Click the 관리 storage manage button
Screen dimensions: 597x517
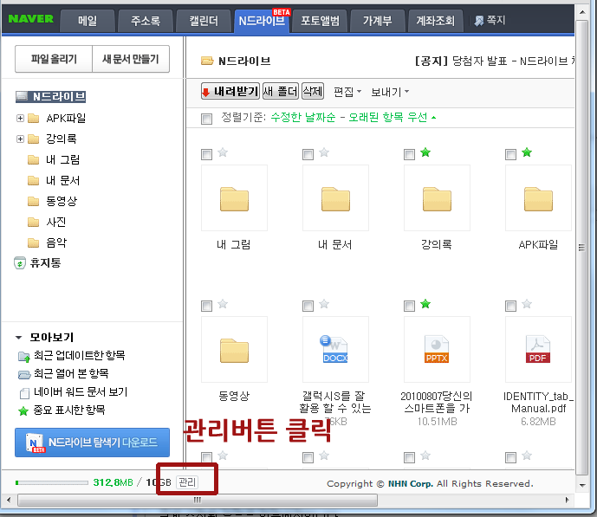[x=187, y=482]
